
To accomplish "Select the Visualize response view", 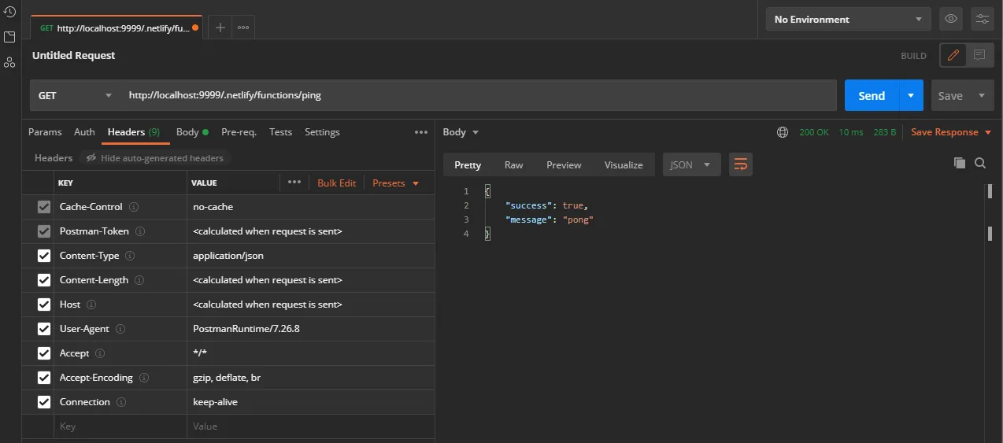I will pos(624,164).
